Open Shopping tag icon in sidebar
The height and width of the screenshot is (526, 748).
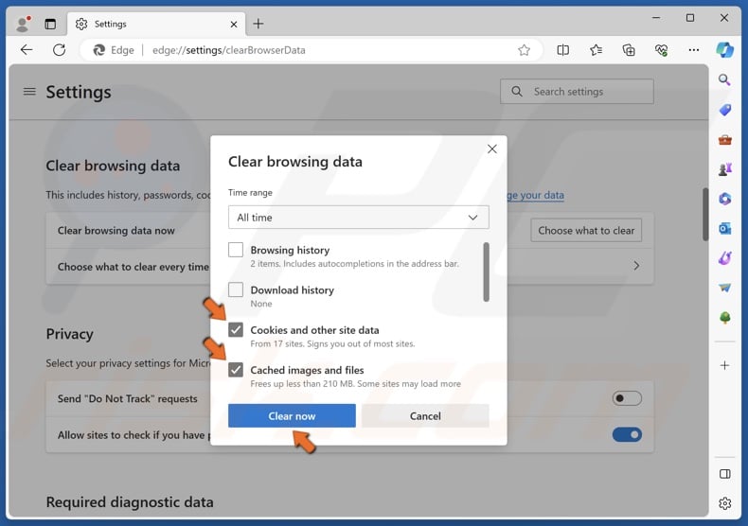(724, 110)
